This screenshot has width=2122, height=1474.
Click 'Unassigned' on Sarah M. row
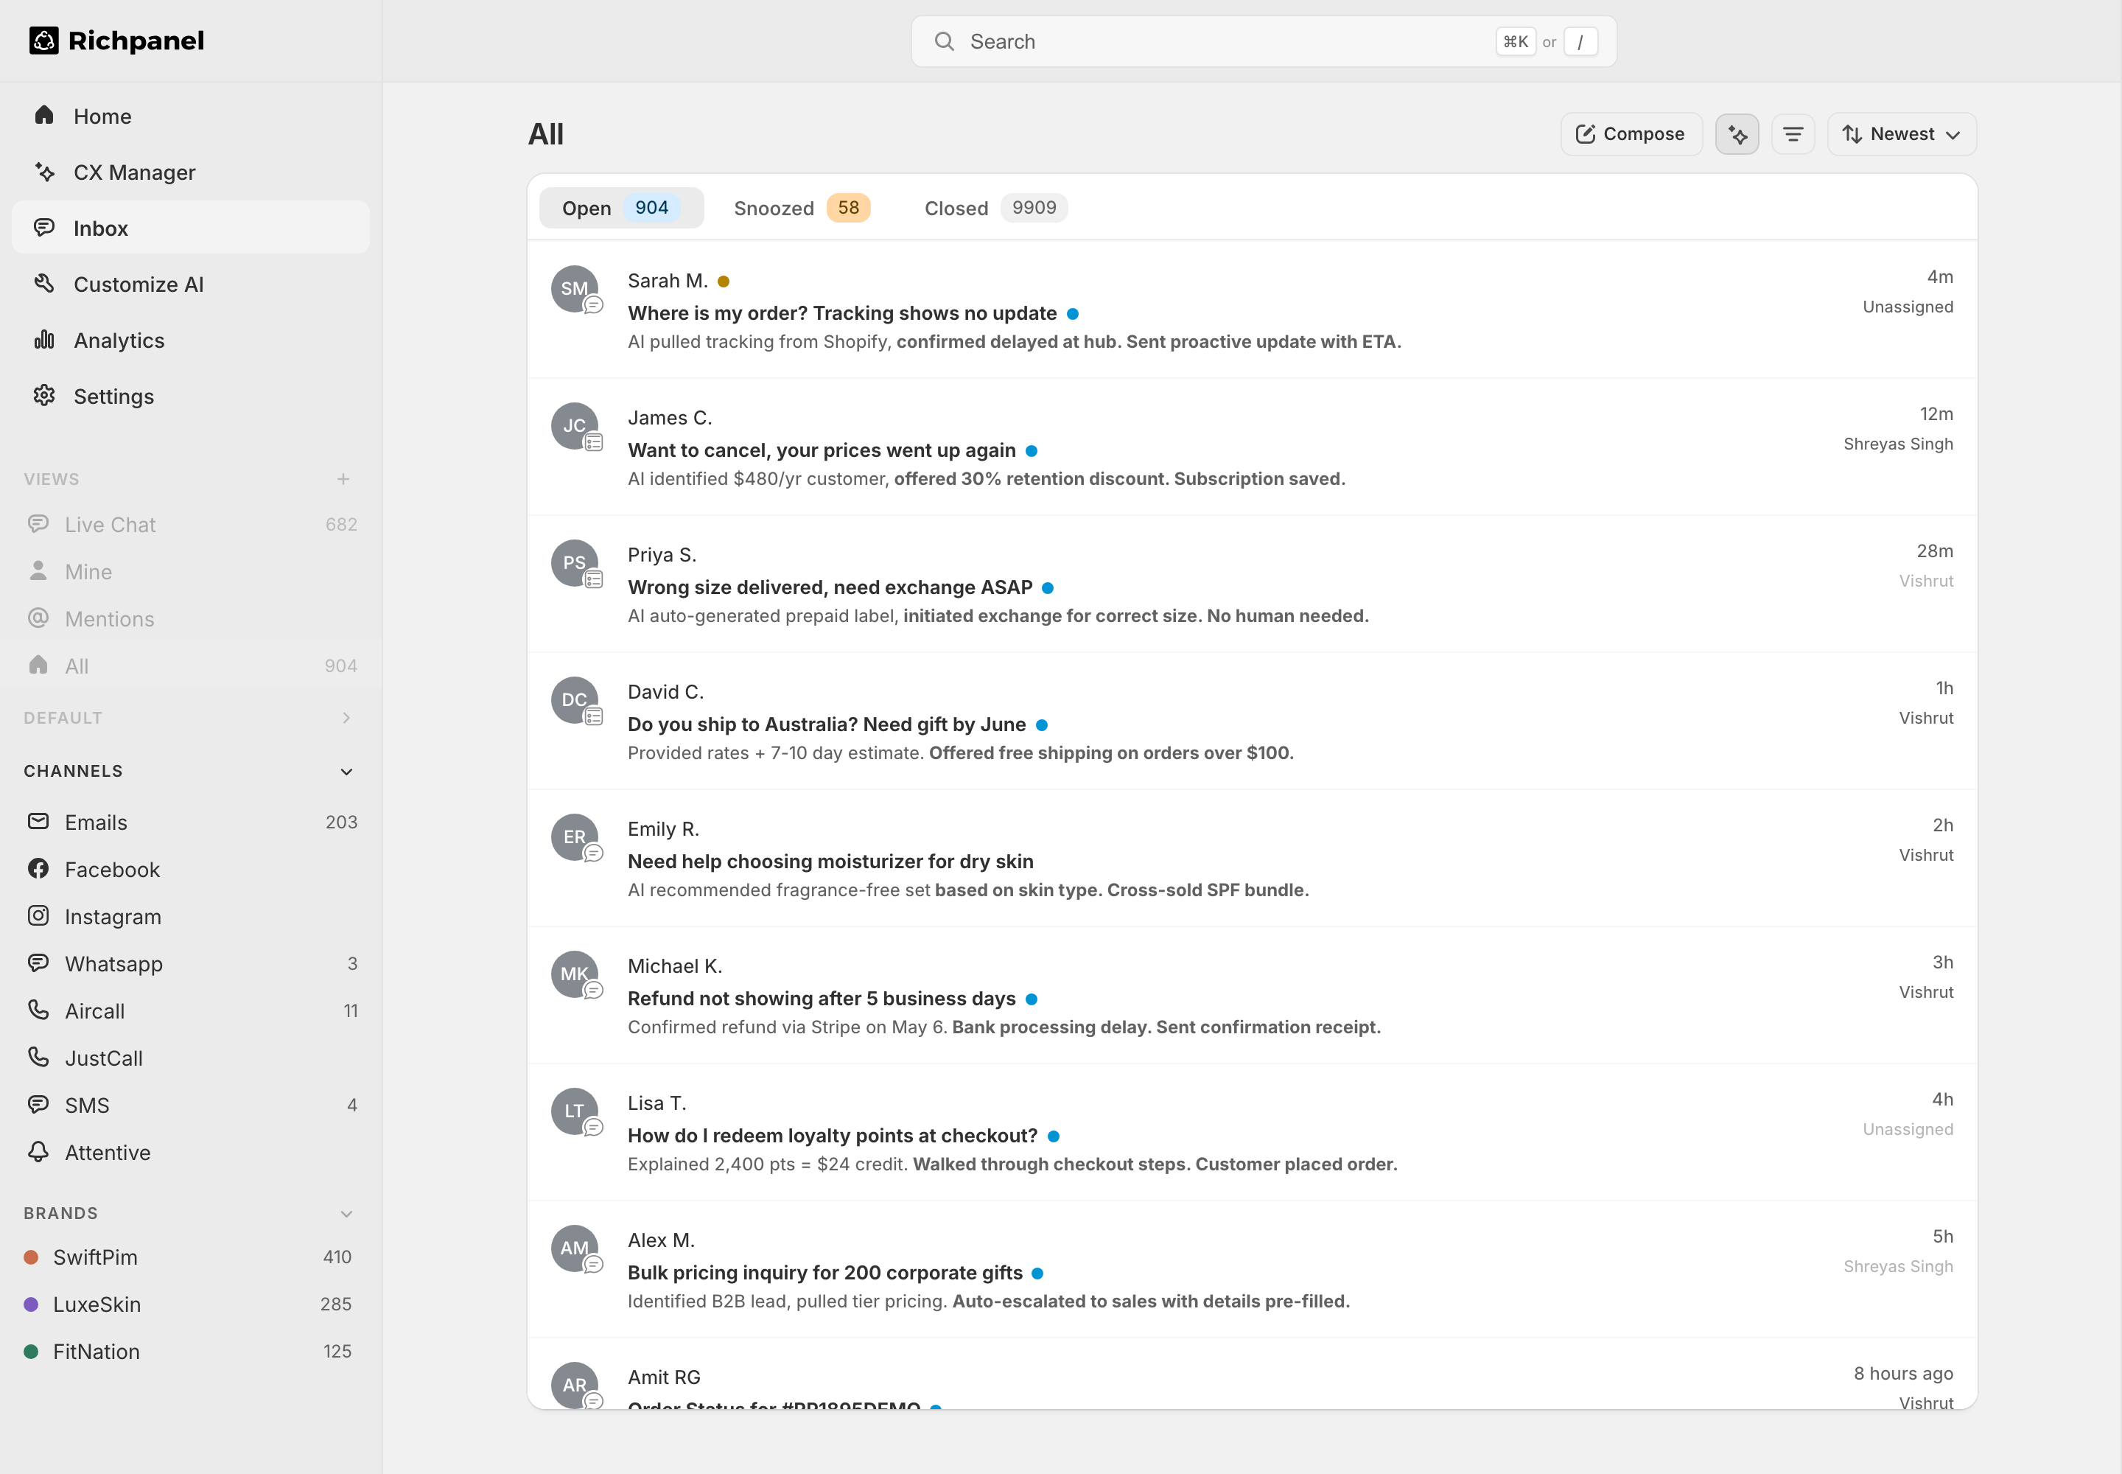pyautogui.click(x=1908, y=307)
